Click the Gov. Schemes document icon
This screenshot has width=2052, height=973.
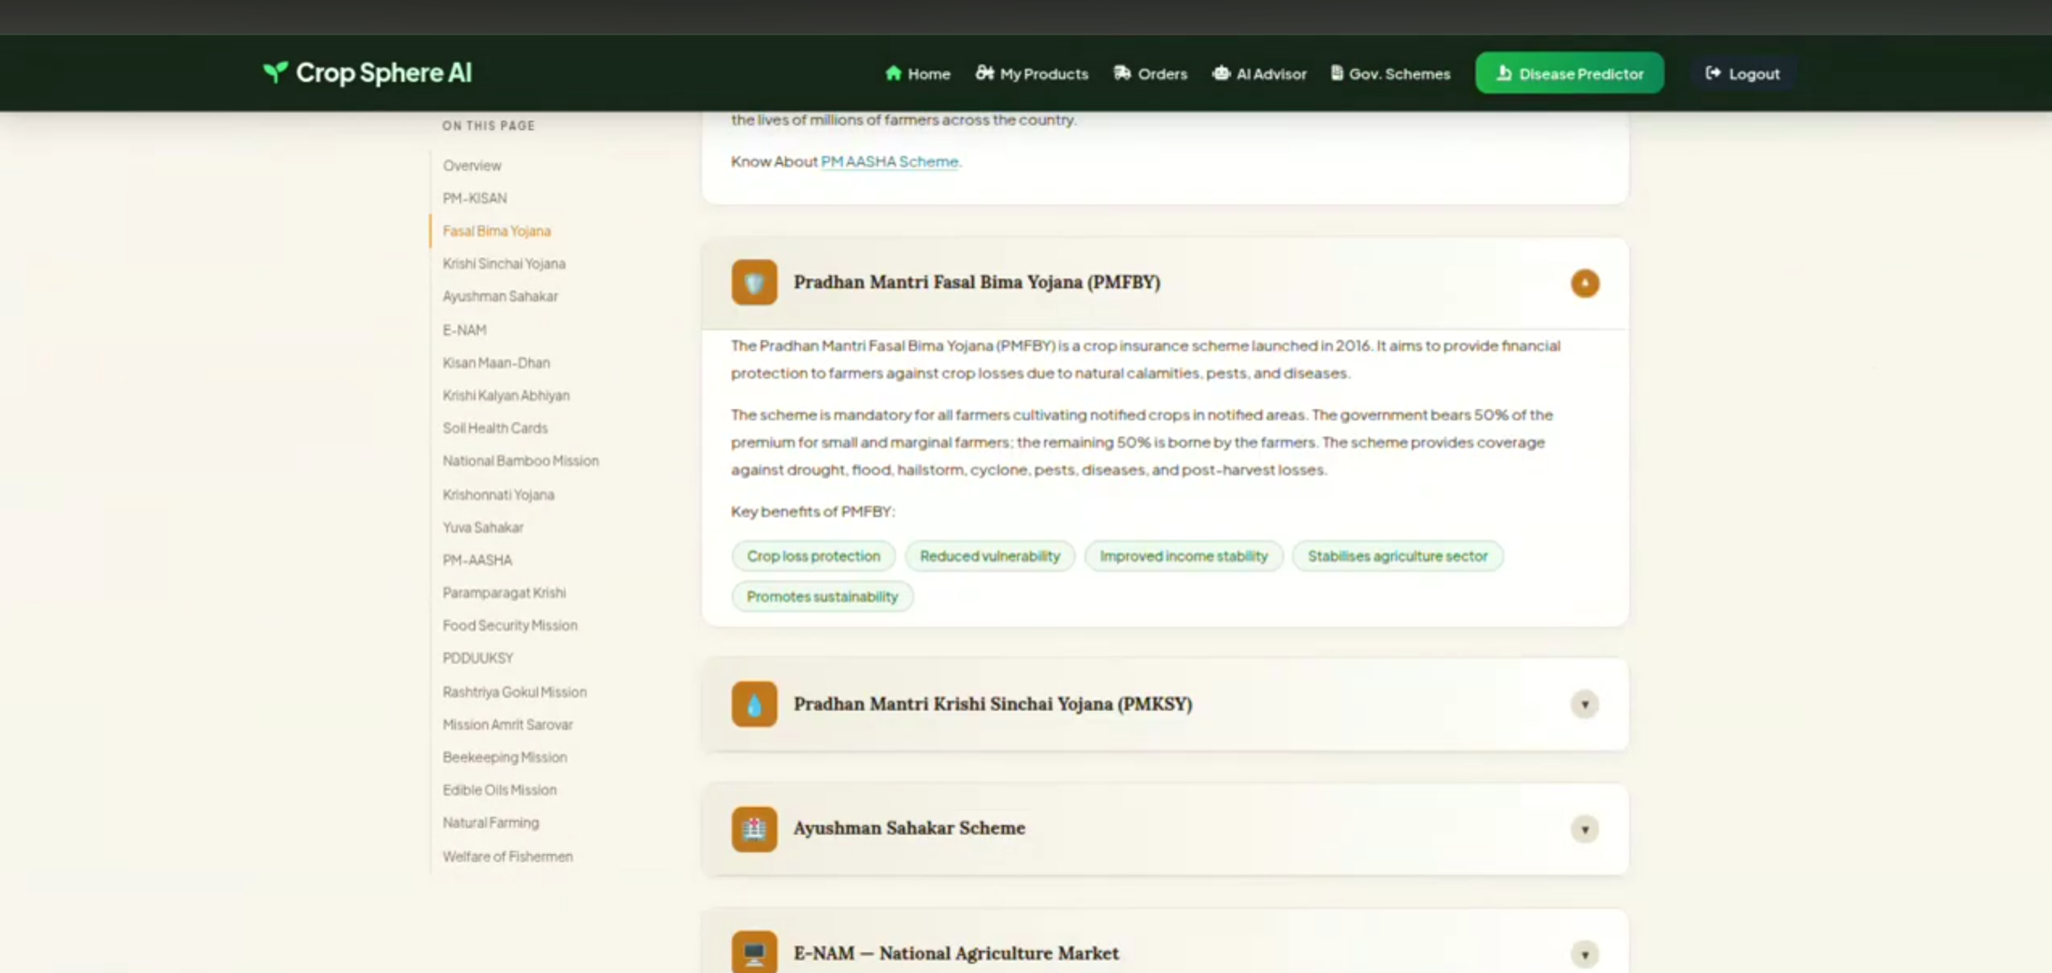pyautogui.click(x=1336, y=74)
